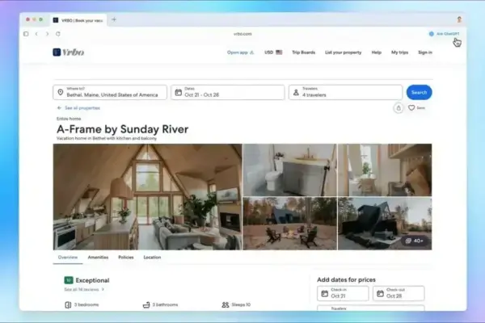Screen dimensions: 485x323
Task: Open the Vrbo home logo
Action: [69, 52]
